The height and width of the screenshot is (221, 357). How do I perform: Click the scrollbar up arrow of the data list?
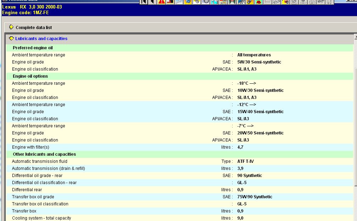click(x=356, y=37)
